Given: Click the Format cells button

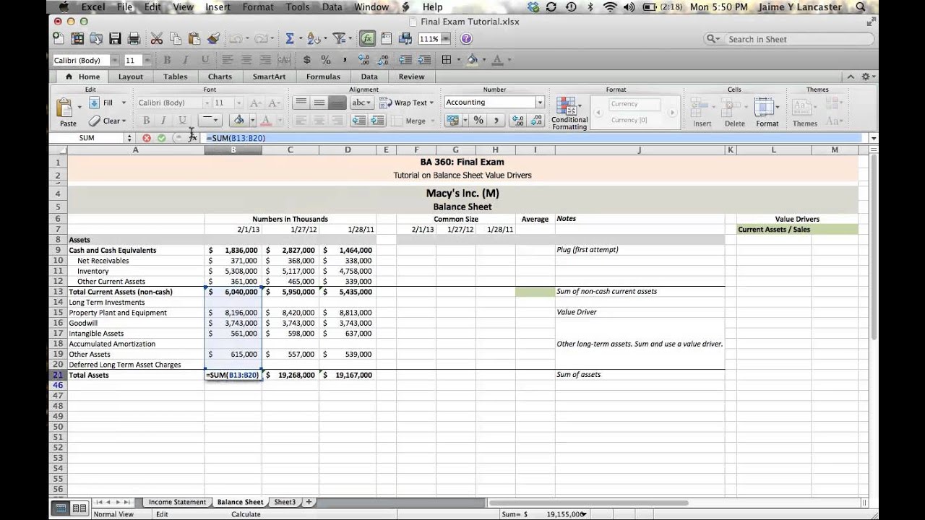Looking at the screenshot, I should click(767, 112).
